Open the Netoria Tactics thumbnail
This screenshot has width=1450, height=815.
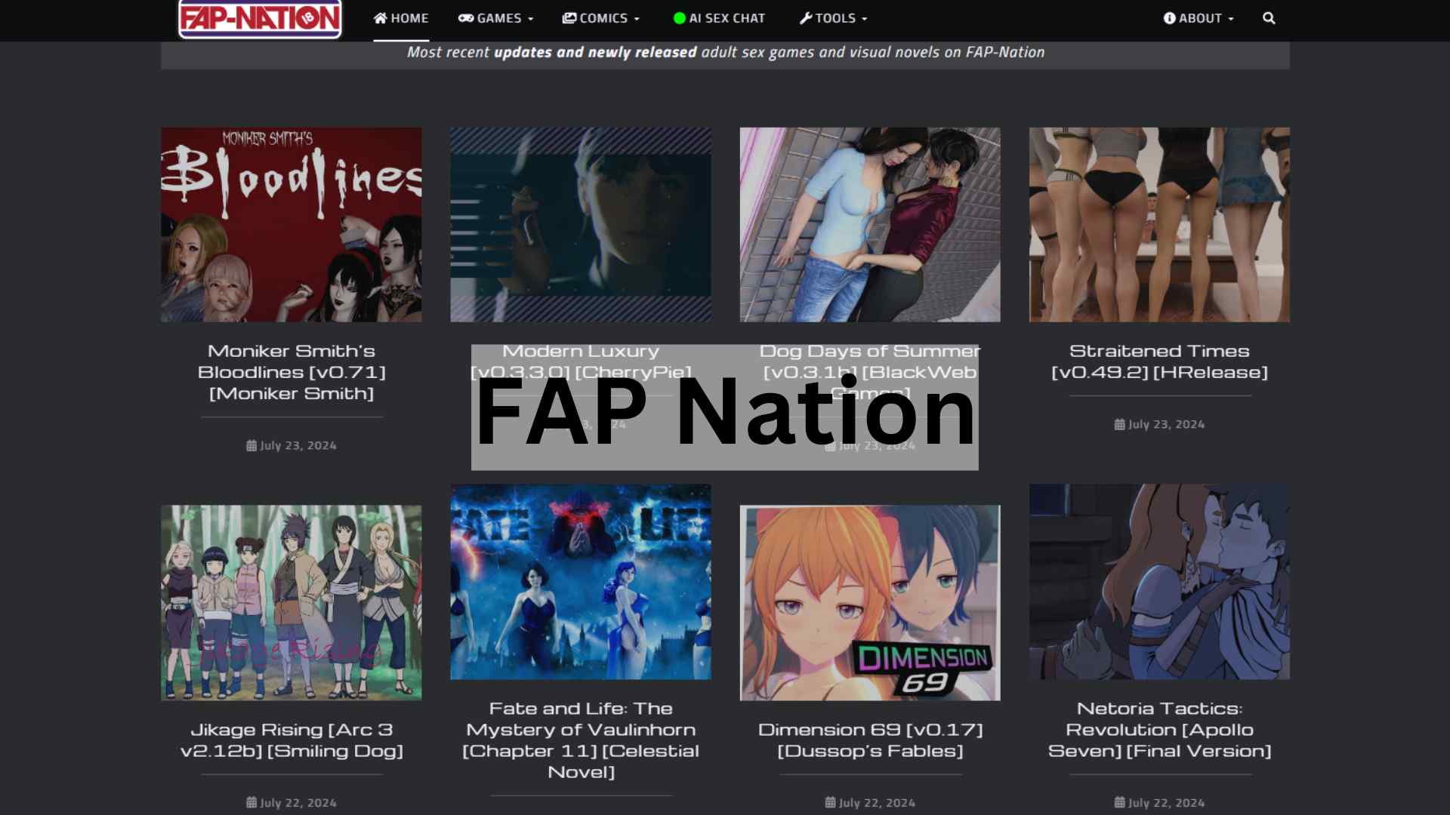(1159, 582)
